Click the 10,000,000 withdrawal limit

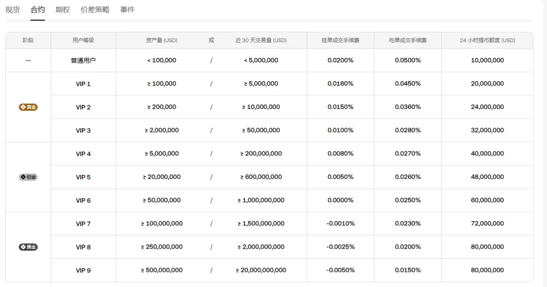point(487,60)
